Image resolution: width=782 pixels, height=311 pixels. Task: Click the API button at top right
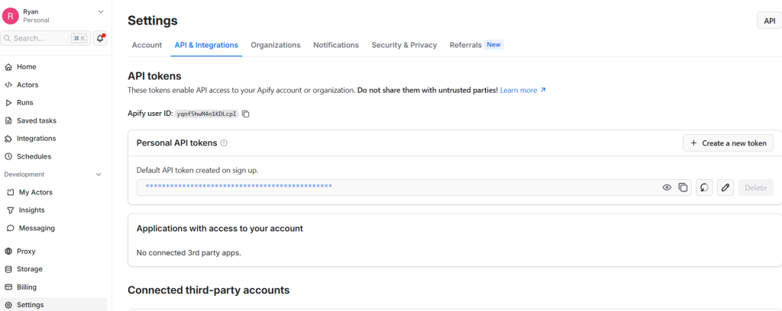point(770,21)
